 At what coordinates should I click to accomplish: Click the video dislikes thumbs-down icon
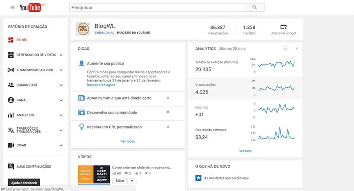146,173
